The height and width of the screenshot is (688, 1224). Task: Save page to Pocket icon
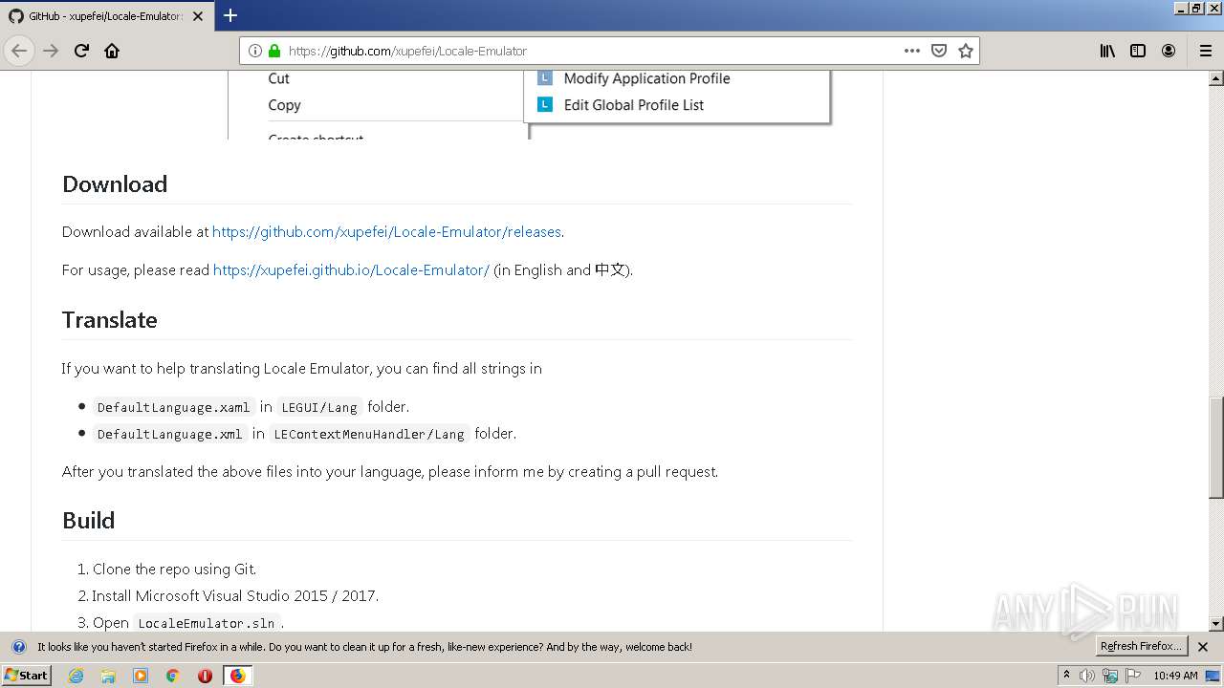(939, 51)
